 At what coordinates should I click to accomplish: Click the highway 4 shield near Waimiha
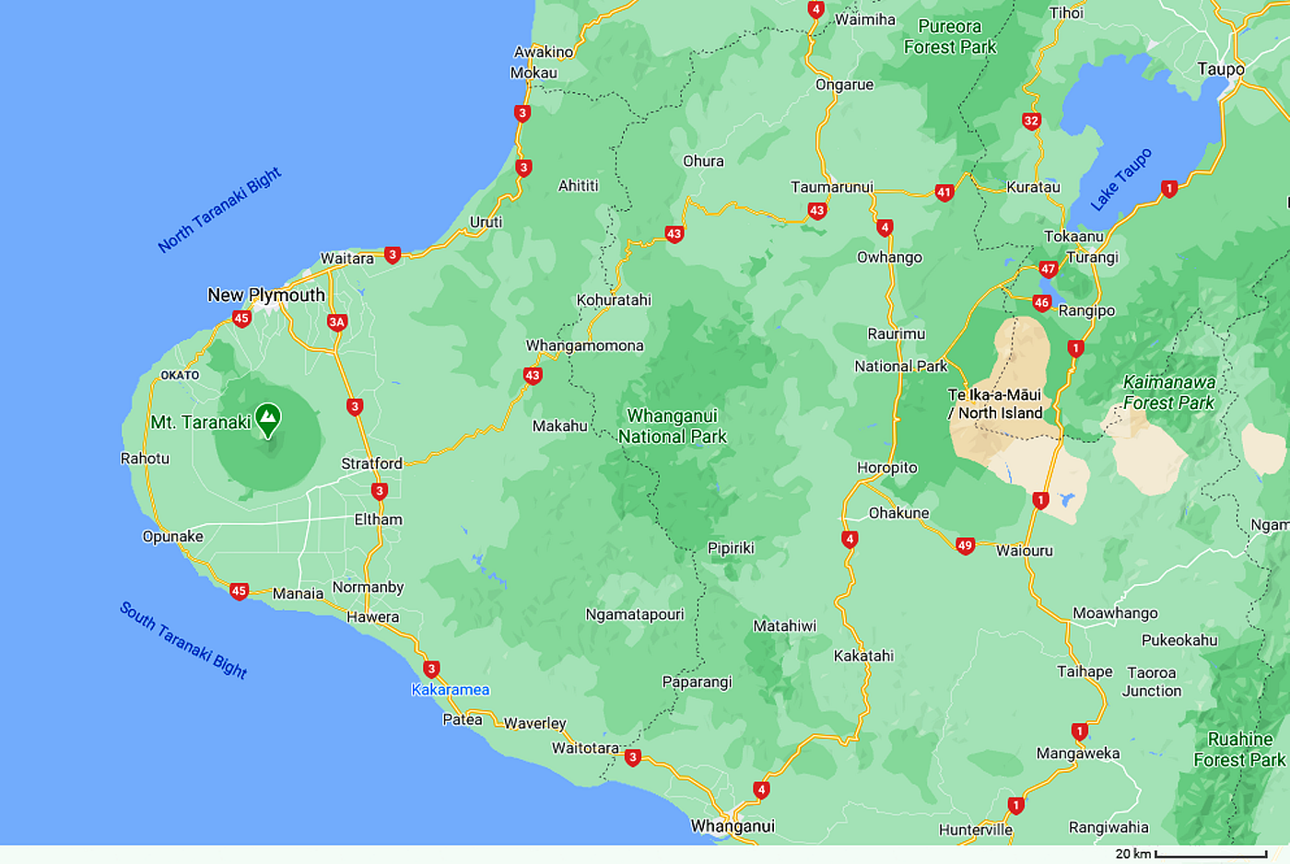(x=815, y=9)
